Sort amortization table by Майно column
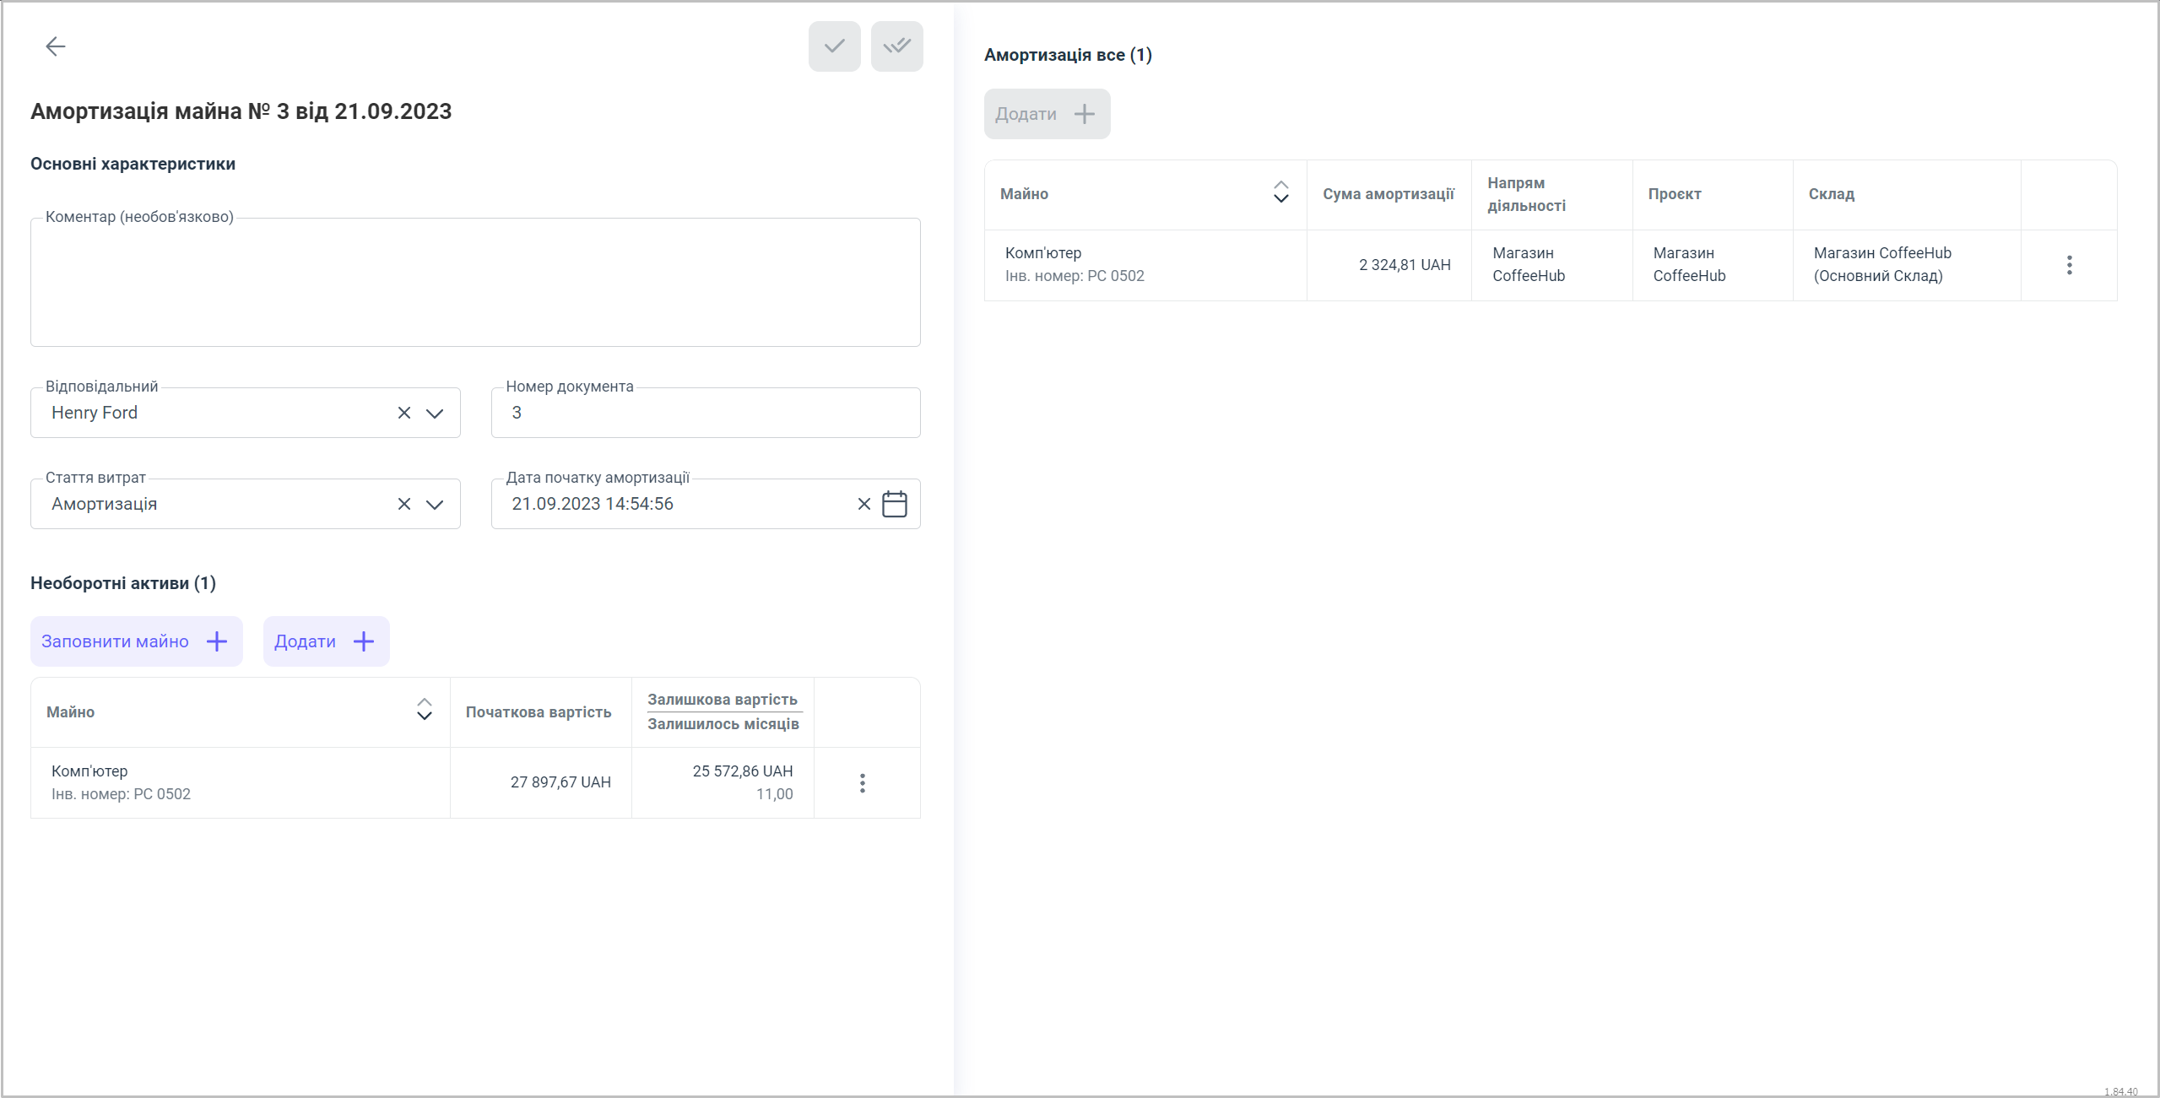 (x=1280, y=192)
